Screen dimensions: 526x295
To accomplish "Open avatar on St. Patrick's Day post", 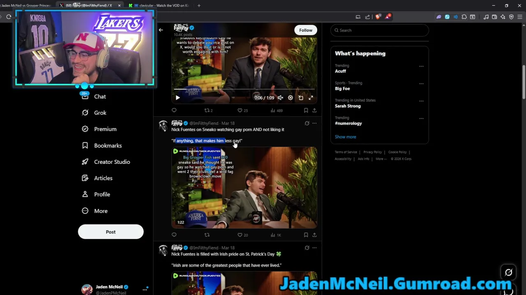I will pyautogui.click(x=164, y=250).
